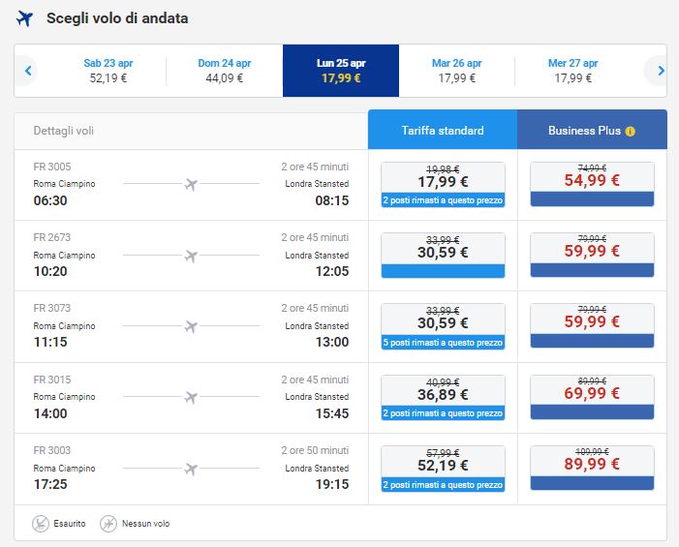Screen dimensions: 679x547
Task: Pick 36,89 € fare for the 14:00 flight
Action: click(443, 398)
